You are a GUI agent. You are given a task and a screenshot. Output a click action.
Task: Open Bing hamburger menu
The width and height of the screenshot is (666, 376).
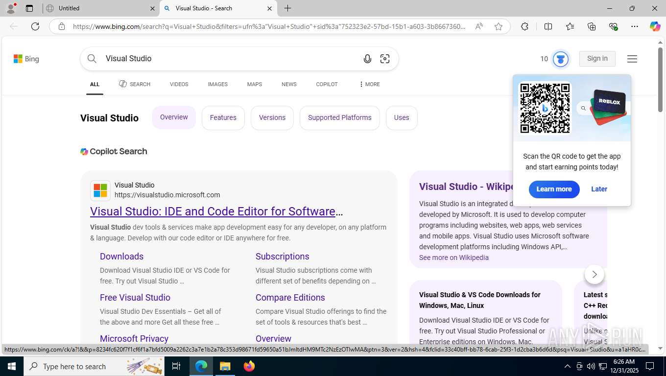pyautogui.click(x=632, y=59)
